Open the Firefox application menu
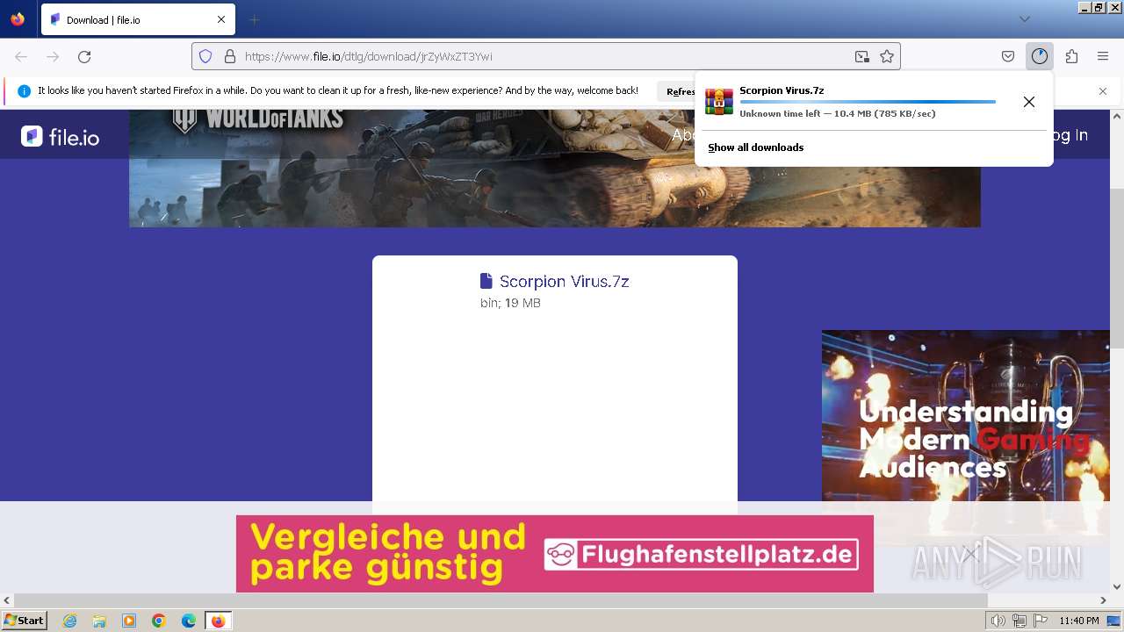Viewport: 1124px width, 632px height. [1103, 57]
